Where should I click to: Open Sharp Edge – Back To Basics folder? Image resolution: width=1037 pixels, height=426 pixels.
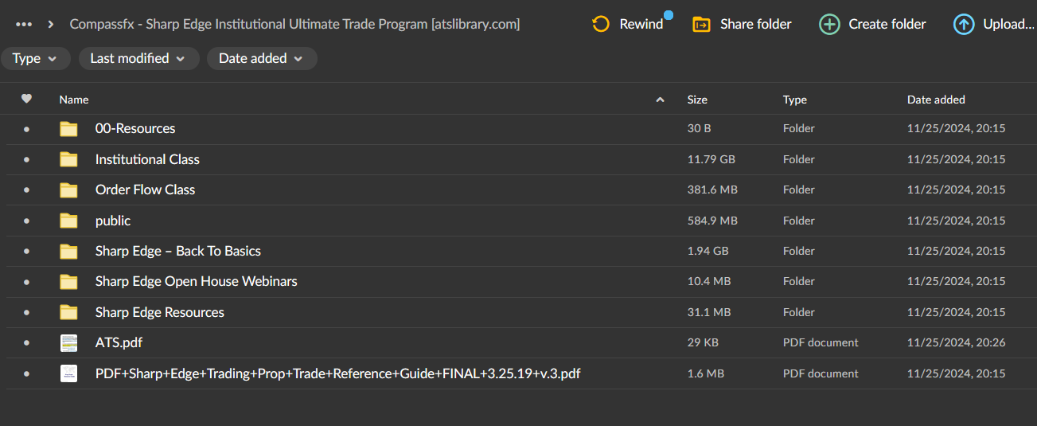click(x=177, y=251)
